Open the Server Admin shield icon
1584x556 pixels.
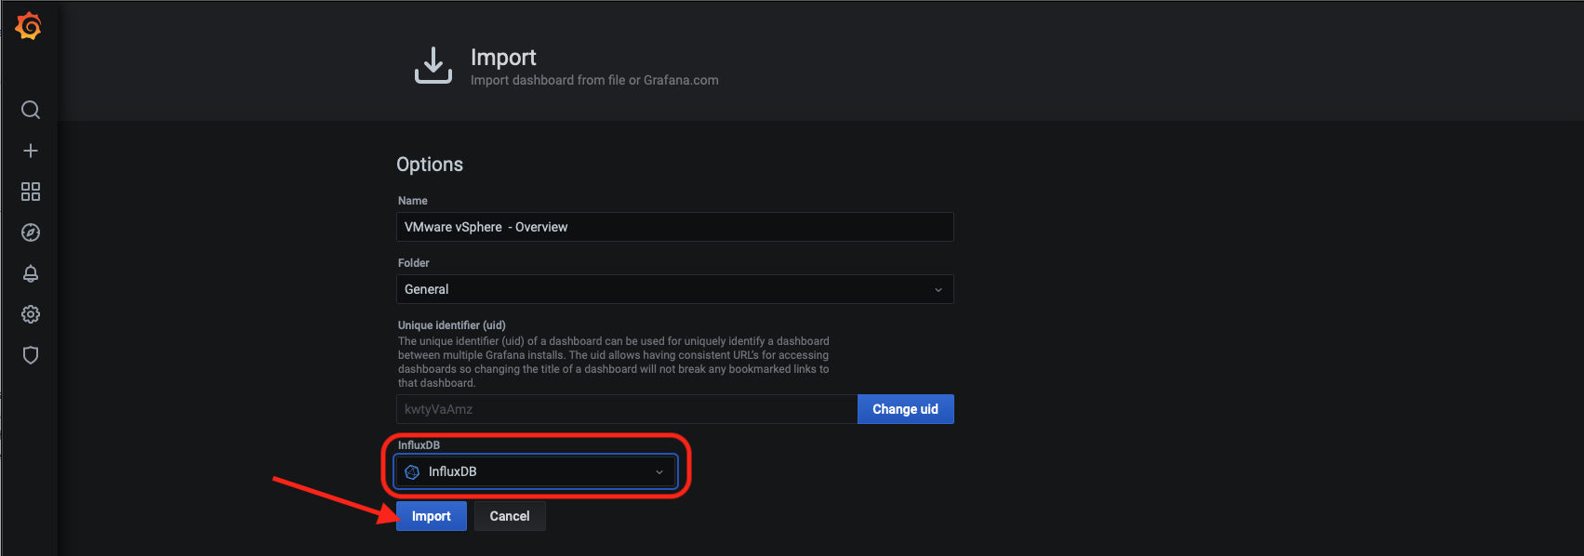click(x=31, y=355)
